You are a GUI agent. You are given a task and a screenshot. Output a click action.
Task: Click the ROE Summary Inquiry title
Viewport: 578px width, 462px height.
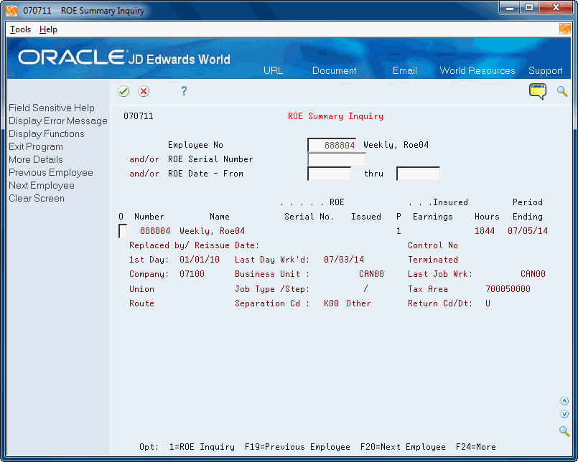pyautogui.click(x=335, y=116)
